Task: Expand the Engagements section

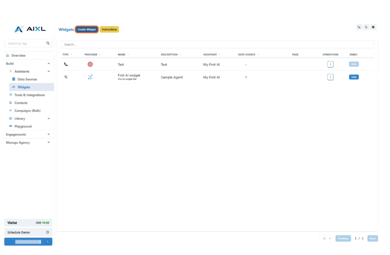Action: click(x=48, y=134)
